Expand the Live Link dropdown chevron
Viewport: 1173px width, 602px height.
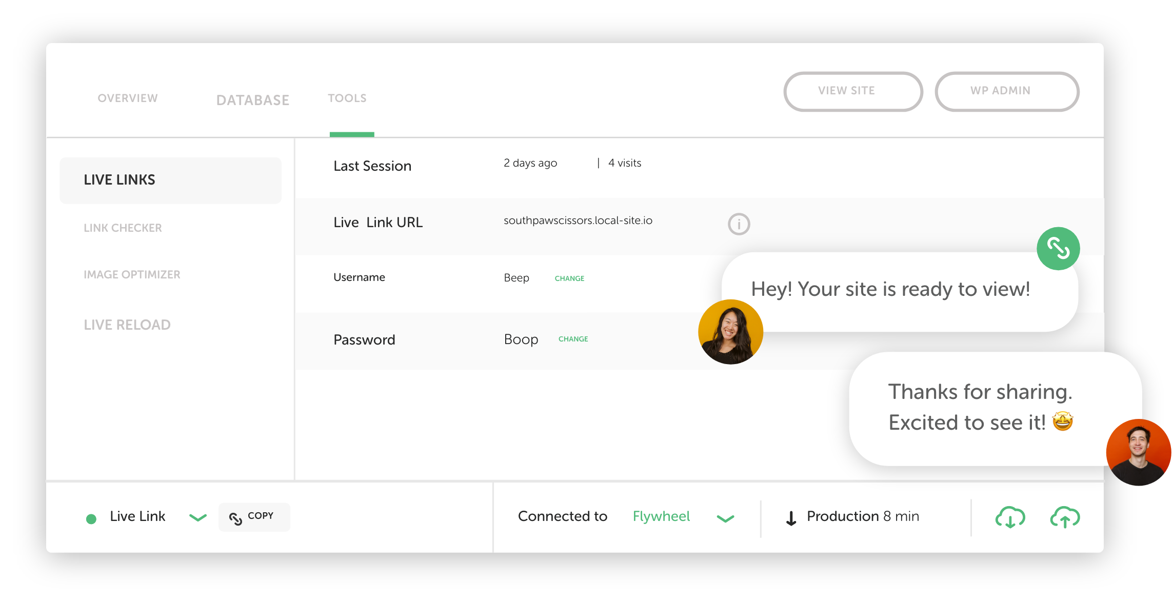(x=198, y=517)
